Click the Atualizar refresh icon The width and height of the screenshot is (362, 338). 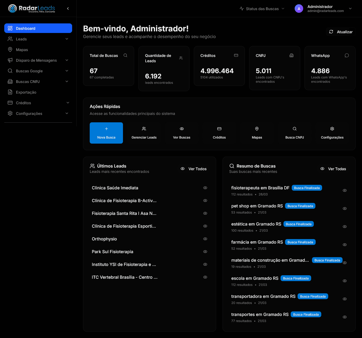coord(331,32)
